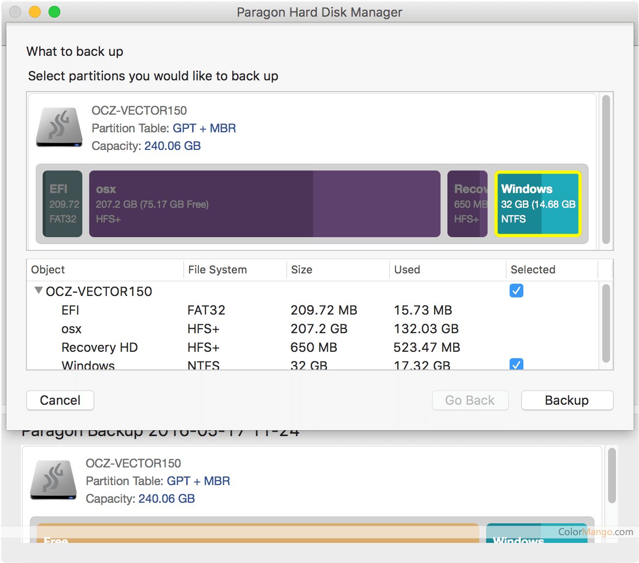Click the disk map panel scrollbar
The image size is (639, 563).
pos(606,170)
